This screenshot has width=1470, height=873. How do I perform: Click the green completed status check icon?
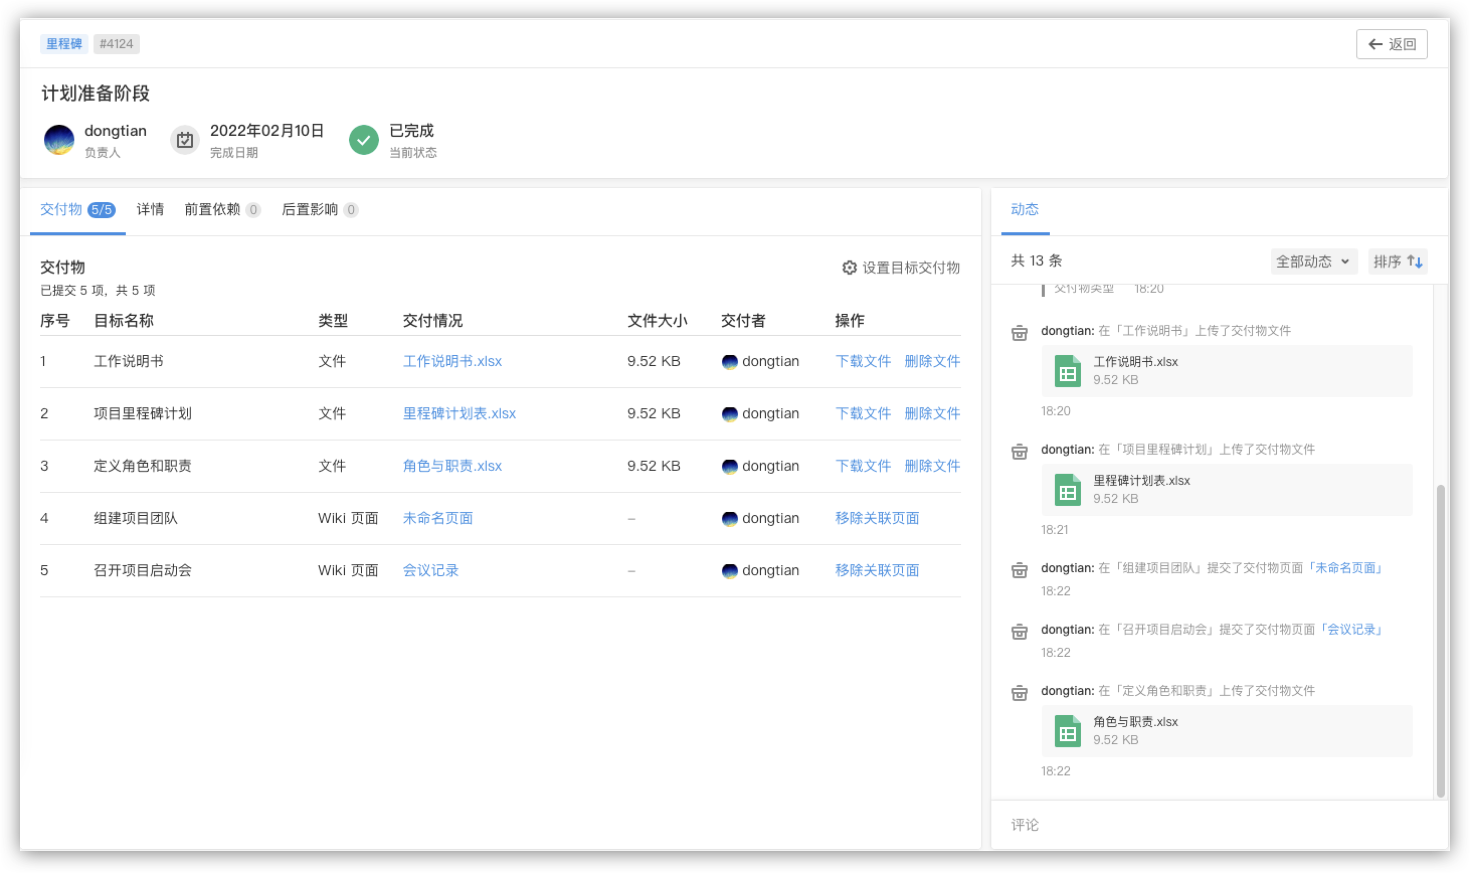363,140
